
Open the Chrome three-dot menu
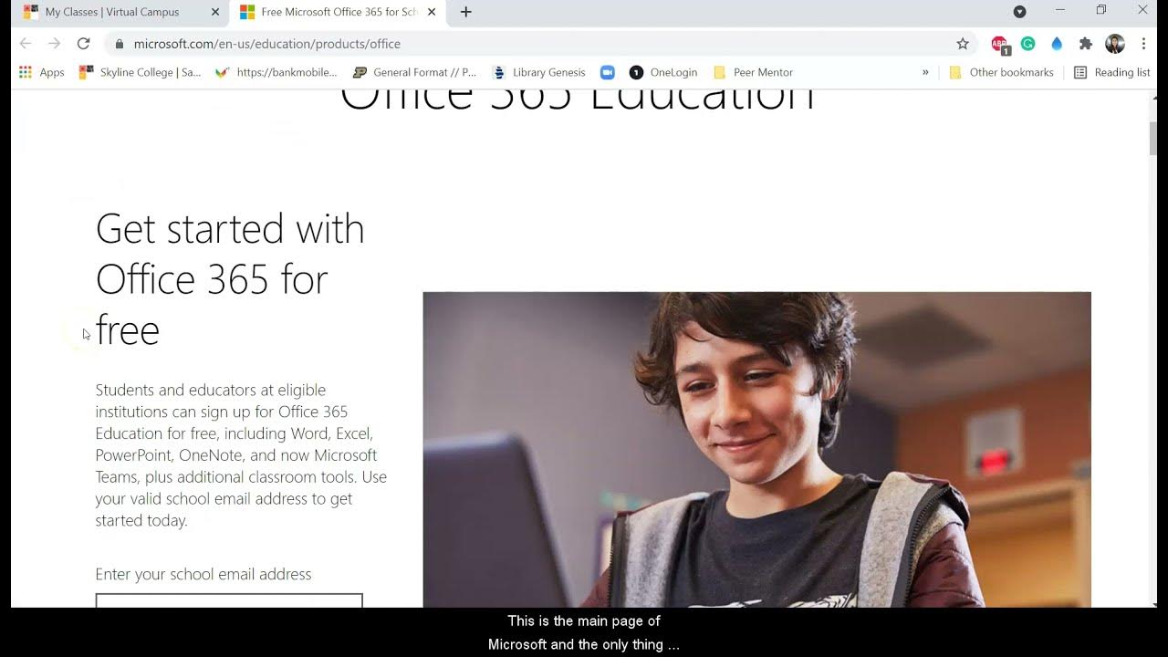(1143, 44)
